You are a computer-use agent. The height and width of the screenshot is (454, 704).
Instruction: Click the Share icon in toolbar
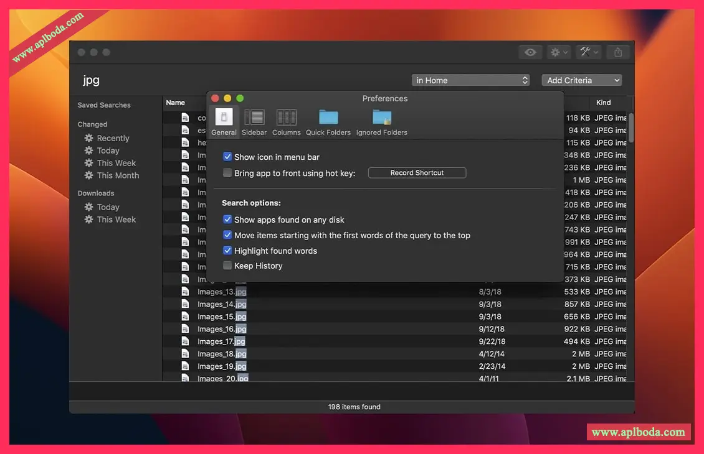click(x=617, y=53)
